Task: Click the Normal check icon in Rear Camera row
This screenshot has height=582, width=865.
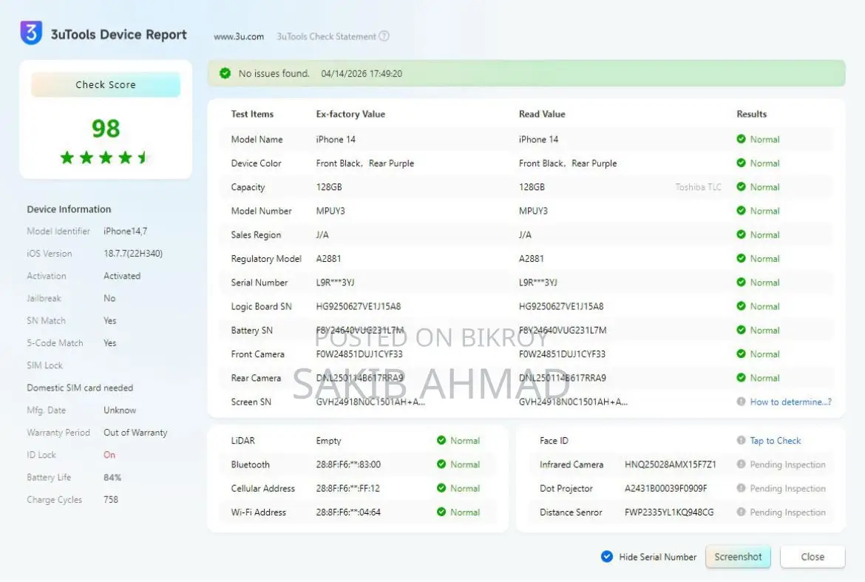Action: (x=741, y=377)
